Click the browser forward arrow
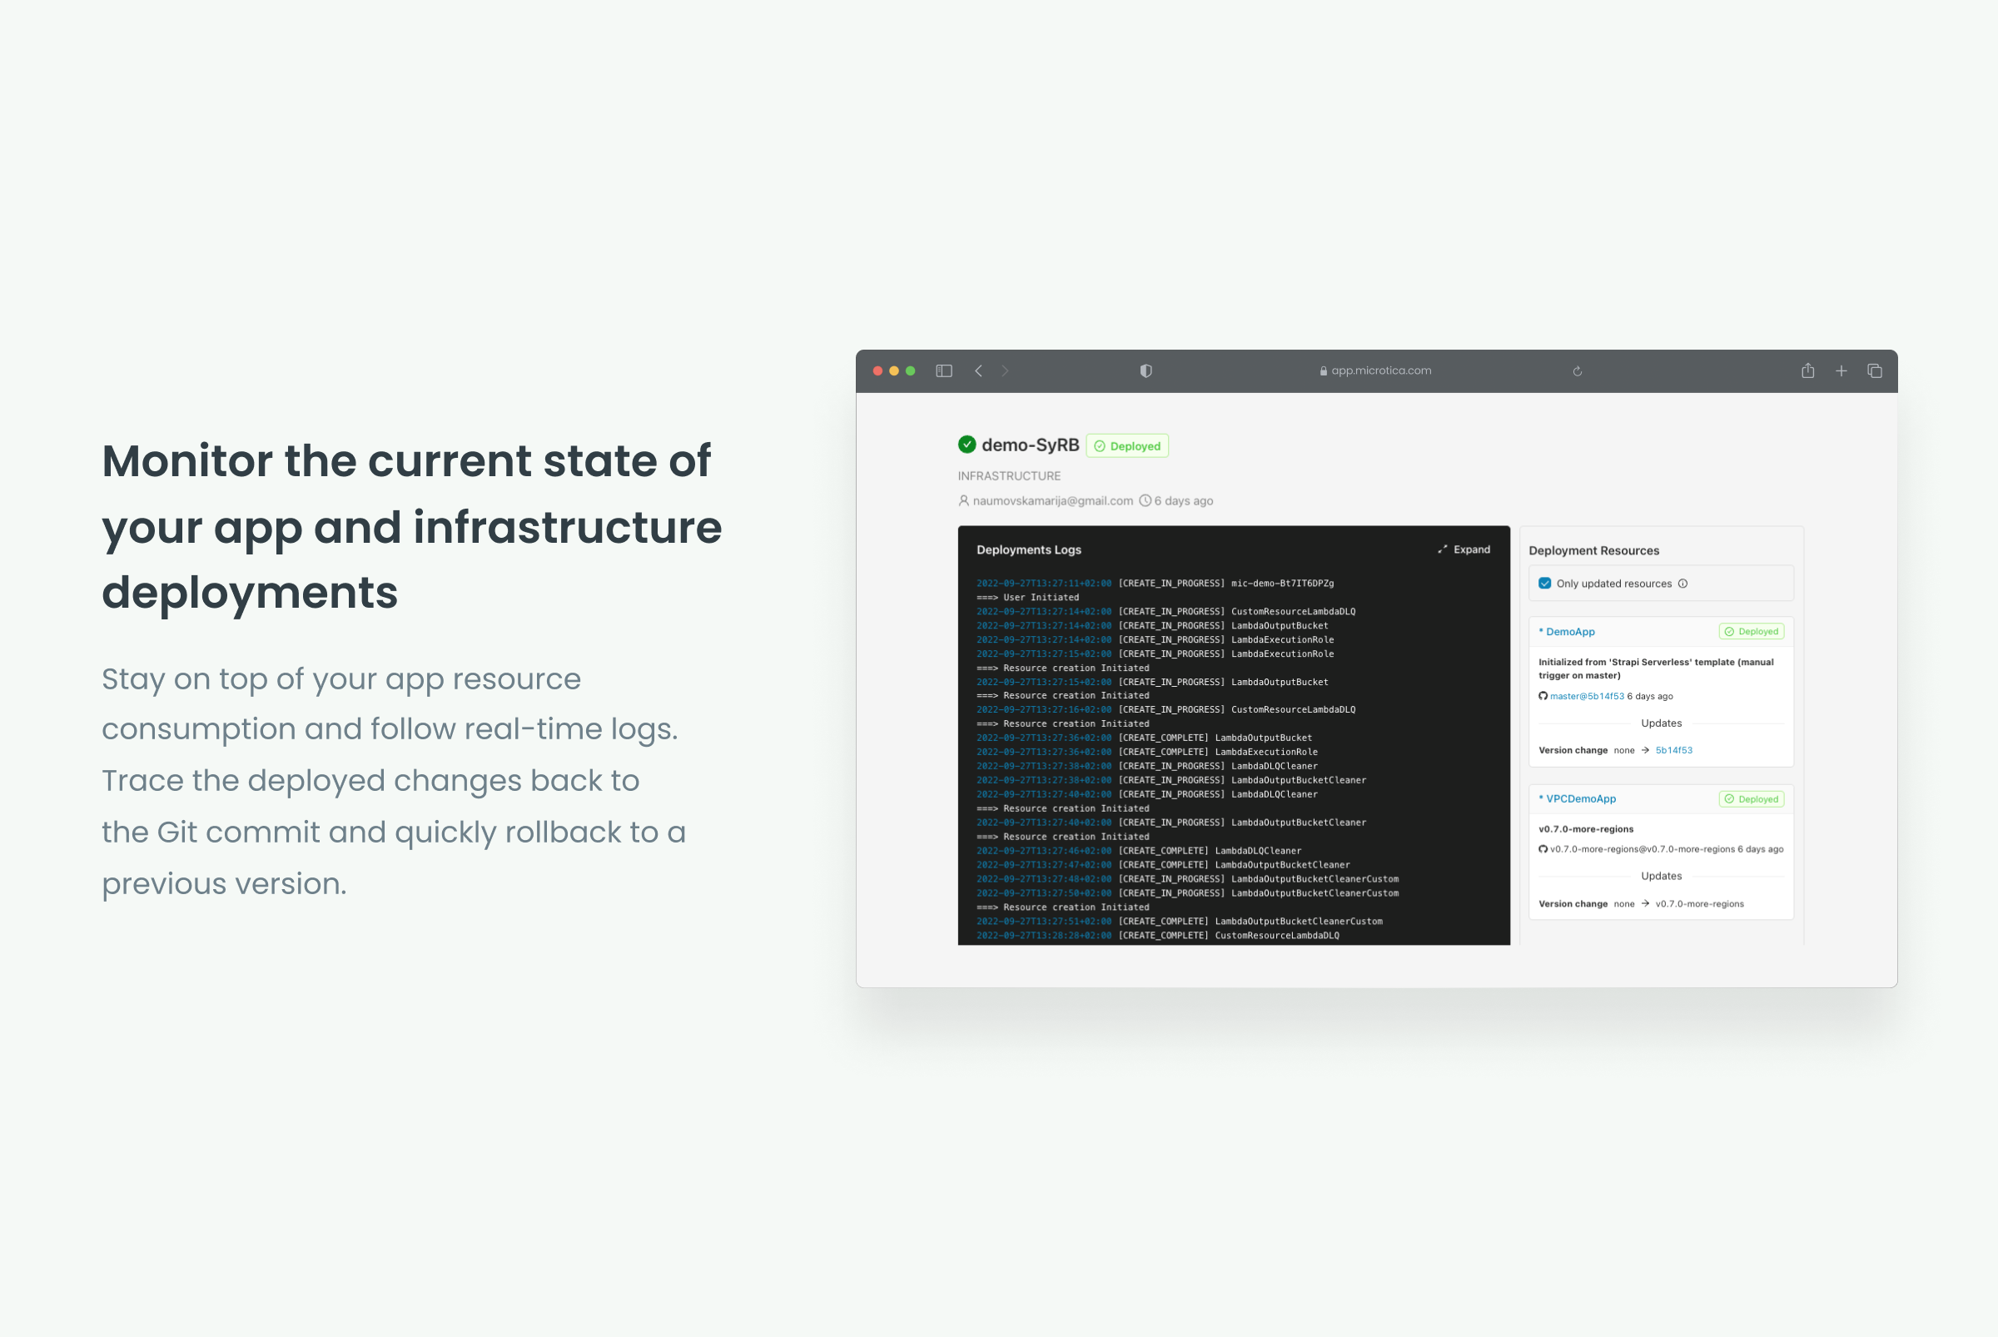The width and height of the screenshot is (1998, 1337). click(x=1005, y=371)
